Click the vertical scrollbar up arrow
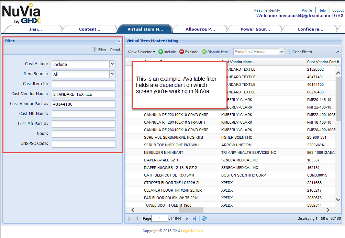345x238 pixels. pyautogui.click(x=338, y=73)
